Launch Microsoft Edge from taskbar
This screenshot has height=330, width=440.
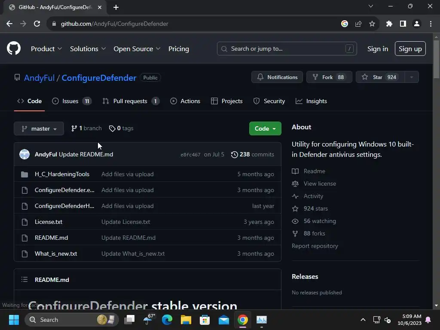coord(167,320)
